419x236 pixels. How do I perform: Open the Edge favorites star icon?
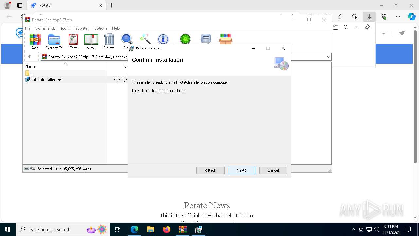[x=340, y=17]
